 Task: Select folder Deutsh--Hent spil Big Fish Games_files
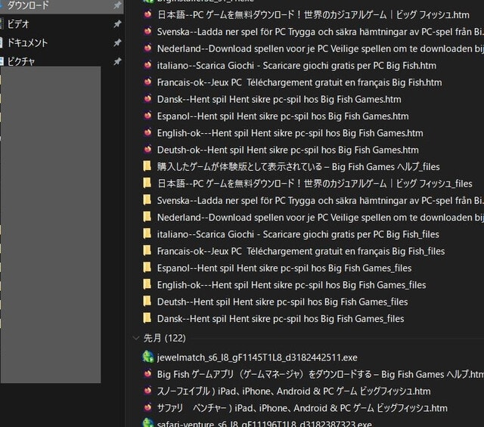(282, 302)
